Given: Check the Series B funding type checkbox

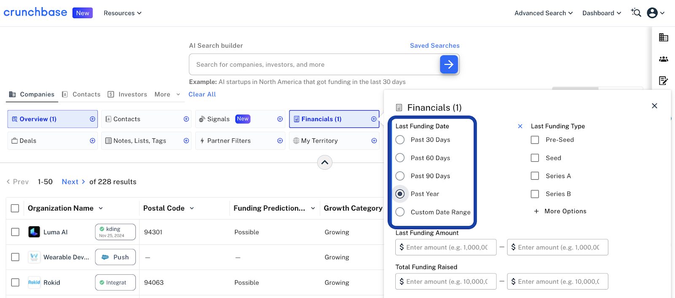Looking at the screenshot, I should (535, 194).
